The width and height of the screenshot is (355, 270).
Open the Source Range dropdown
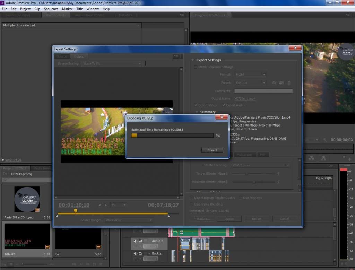tap(128, 220)
